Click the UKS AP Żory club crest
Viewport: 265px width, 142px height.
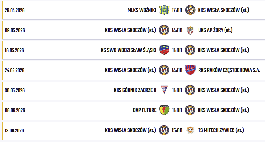point(190,30)
